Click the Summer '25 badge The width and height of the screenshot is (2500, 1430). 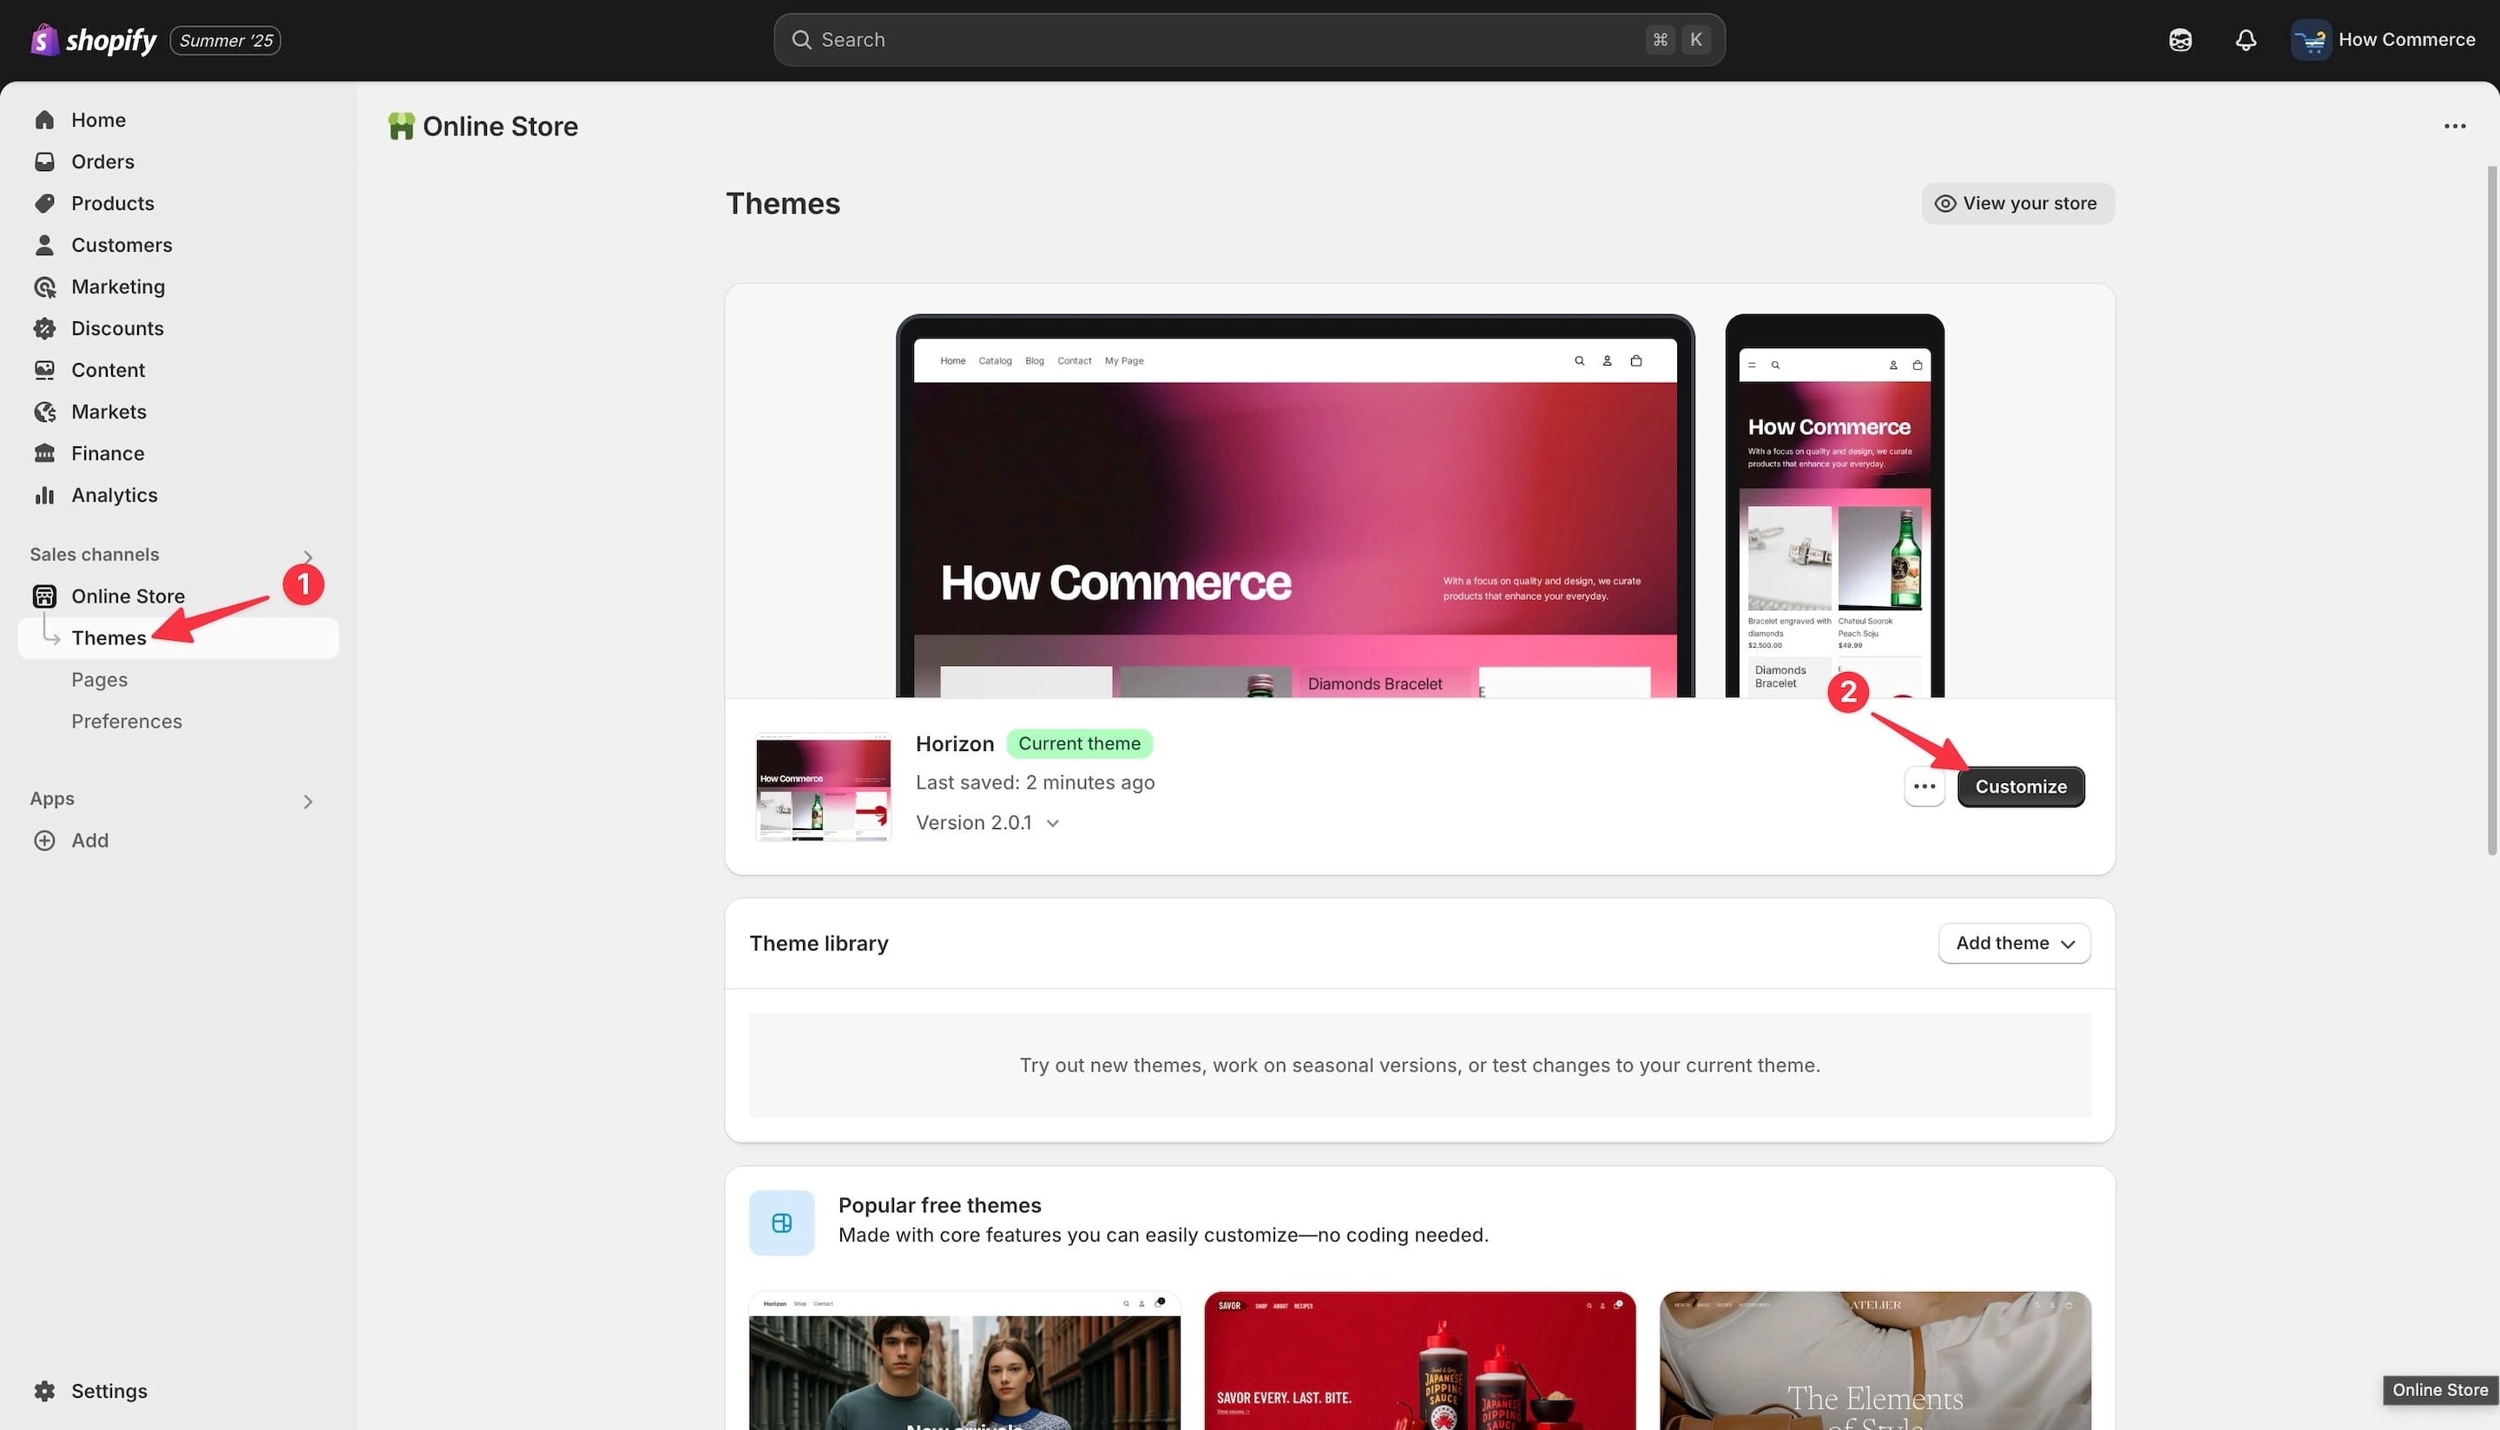[226, 40]
